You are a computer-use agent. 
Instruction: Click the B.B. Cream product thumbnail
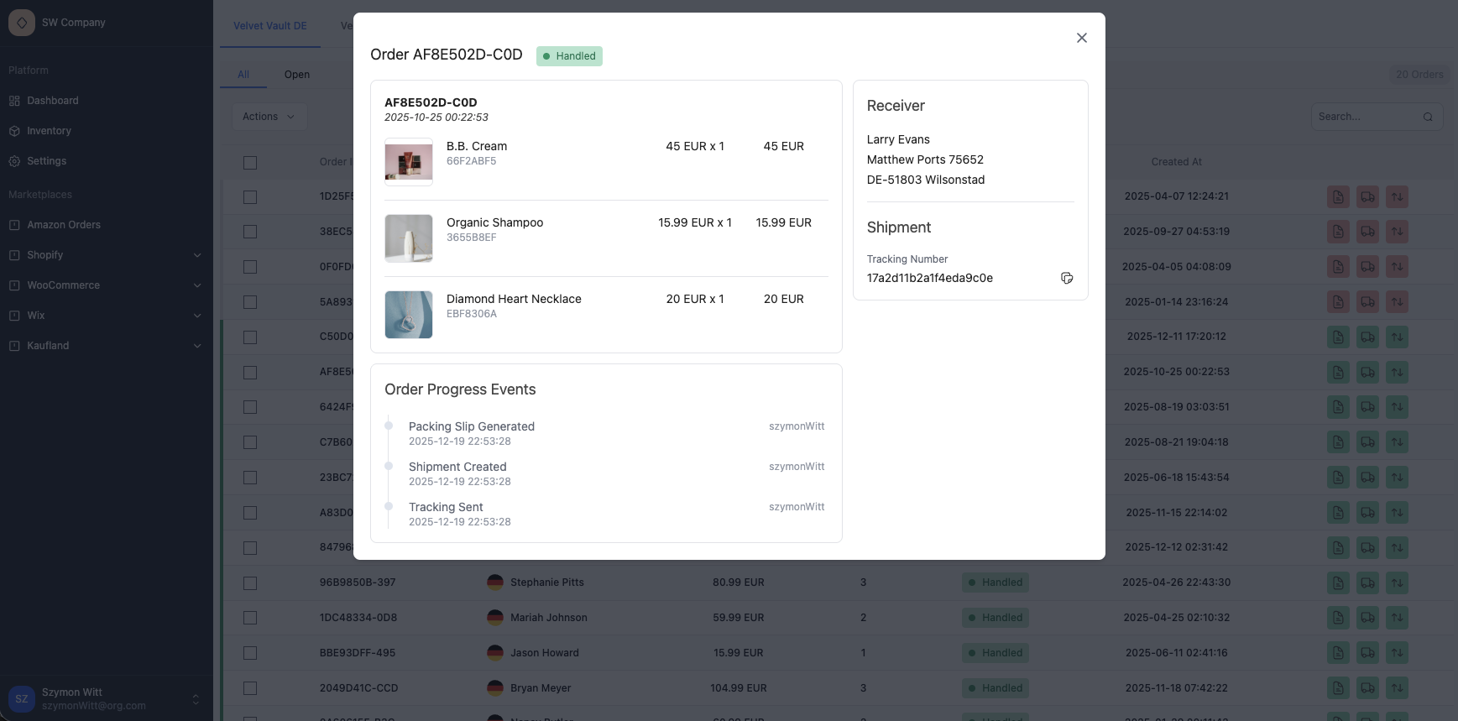[409, 162]
